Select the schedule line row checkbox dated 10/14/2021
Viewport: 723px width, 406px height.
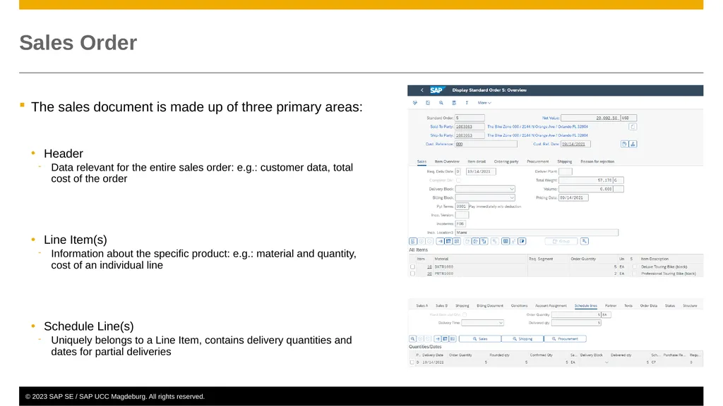pos(412,362)
